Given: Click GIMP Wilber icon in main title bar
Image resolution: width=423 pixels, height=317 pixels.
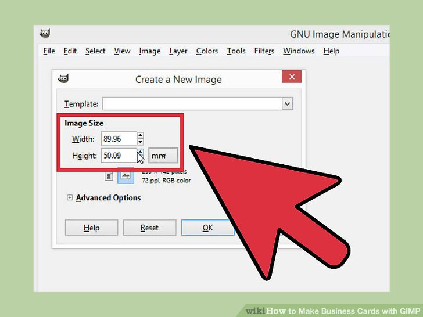Looking at the screenshot, I should [x=45, y=34].
